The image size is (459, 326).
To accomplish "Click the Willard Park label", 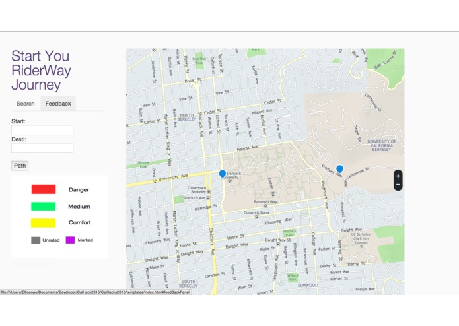I will 293,277.
